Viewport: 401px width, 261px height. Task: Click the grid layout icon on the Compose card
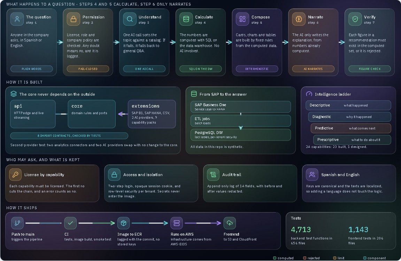(x=242, y=19)
